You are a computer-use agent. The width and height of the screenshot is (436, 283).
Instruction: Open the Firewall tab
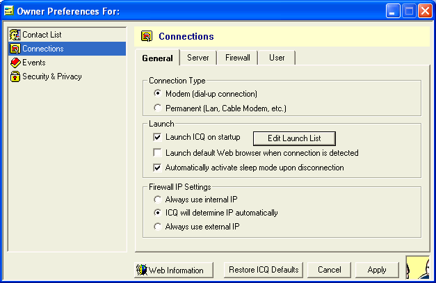coord(237,58)
